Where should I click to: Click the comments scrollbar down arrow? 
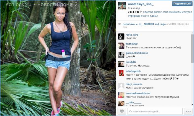coord(192,105)
